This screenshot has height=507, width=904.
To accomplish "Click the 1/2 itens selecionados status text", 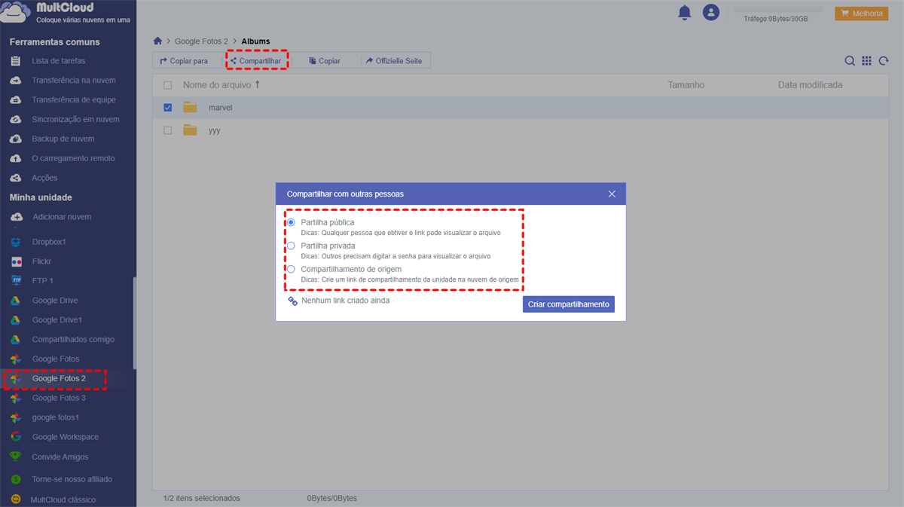I will point(201,498).
